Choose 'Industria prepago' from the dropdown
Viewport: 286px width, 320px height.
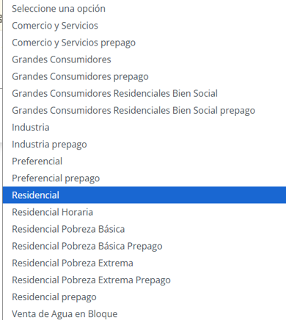click(144, 144)
